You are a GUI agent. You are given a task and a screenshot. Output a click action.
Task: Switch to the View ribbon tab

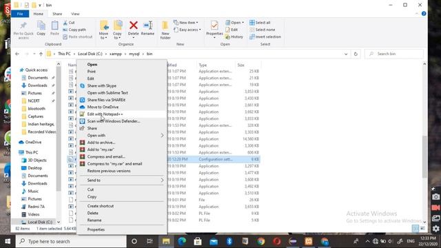click(75, 14)
